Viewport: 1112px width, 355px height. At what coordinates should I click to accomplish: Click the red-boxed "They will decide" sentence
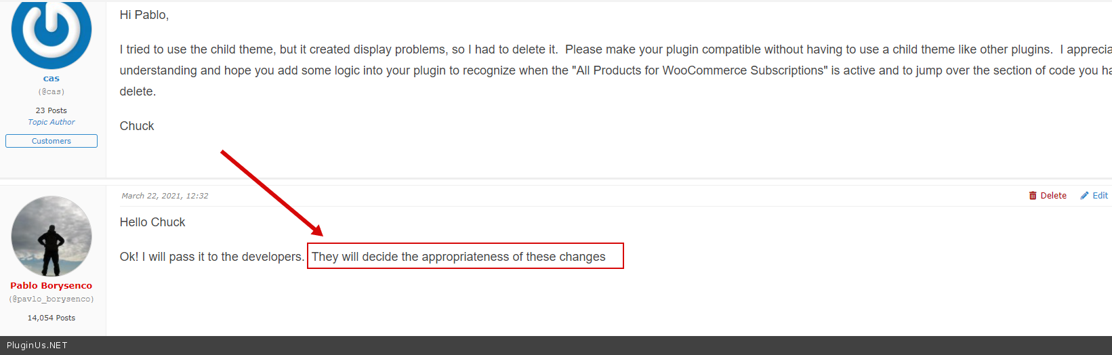459,257
